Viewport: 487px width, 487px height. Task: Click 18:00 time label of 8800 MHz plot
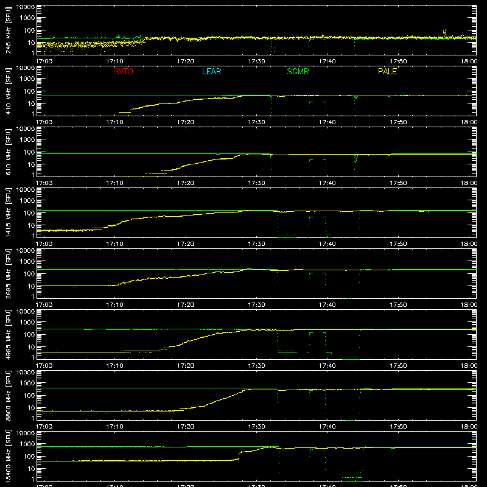click(x=469, y=427)
